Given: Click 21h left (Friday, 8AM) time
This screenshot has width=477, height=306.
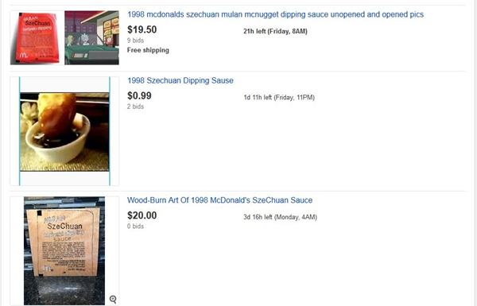Looking at the screenshot, I should [x=275, y=31].
